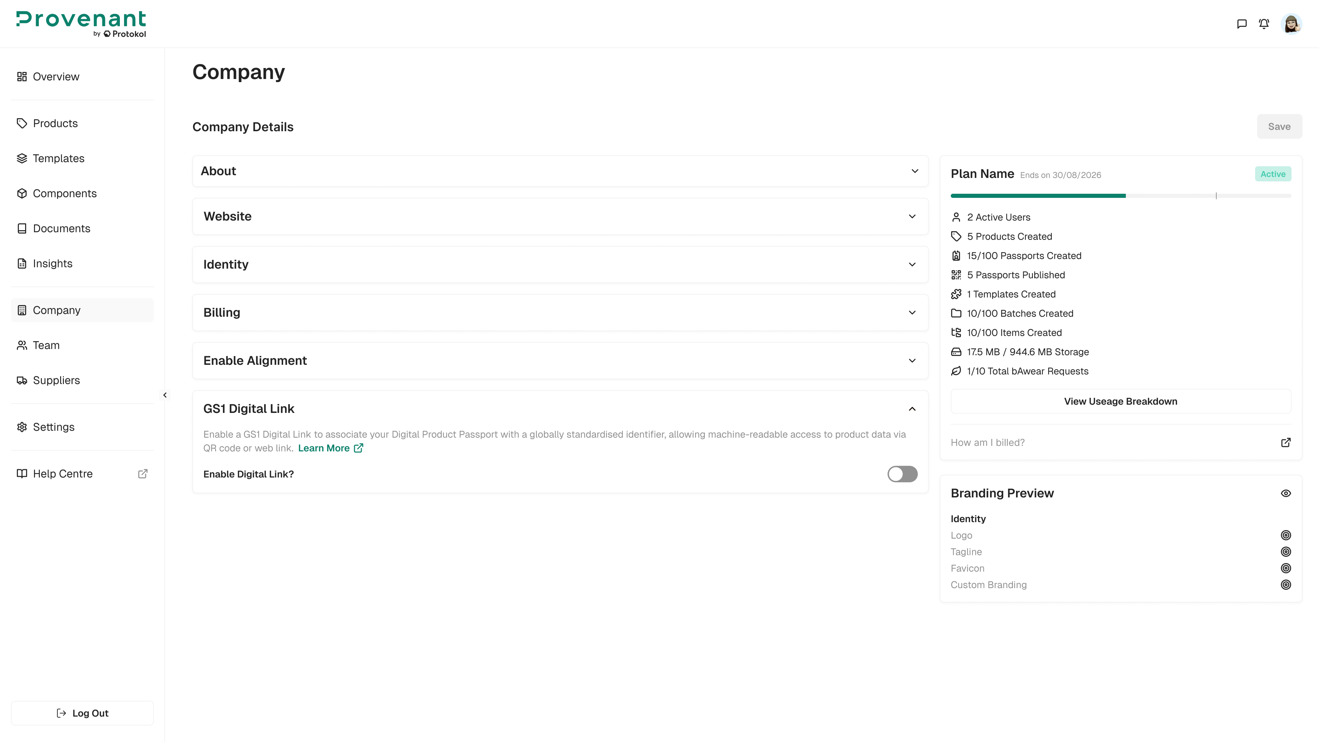Toggle the Custom Branding indicator
1319x742 pixels.
point(1286,585)
